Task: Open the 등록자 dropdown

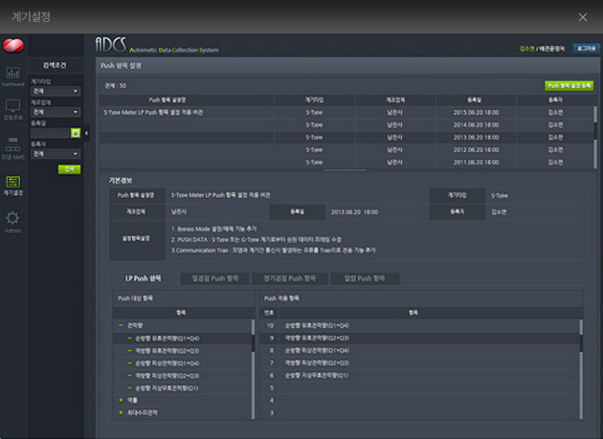Action: click(56, 154)
